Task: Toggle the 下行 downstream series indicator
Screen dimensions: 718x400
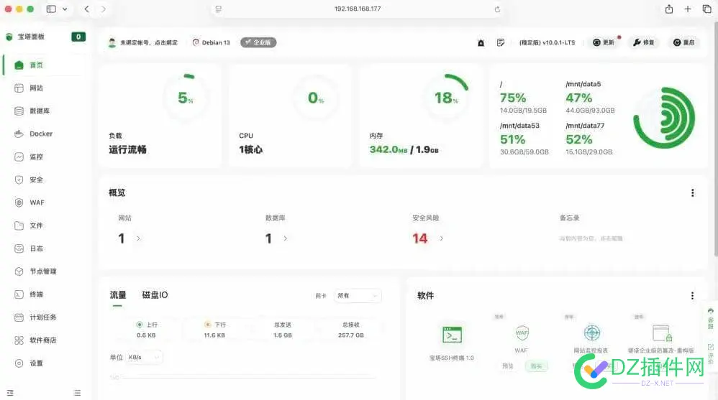Action: pyautogui.click(x=207, y=325)
